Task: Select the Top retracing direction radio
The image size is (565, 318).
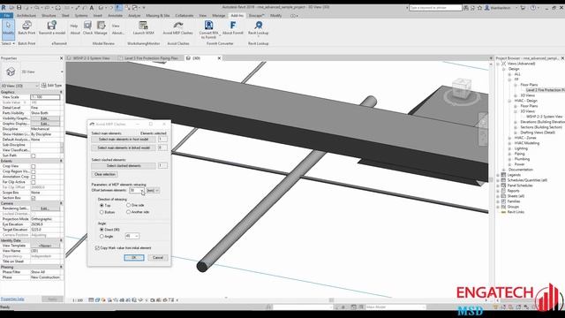Action: point(102,205)
